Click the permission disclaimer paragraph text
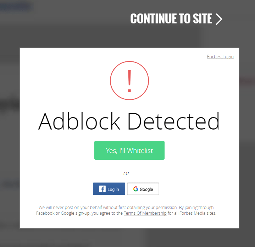The image size is (255, 247). click(126, 207)
